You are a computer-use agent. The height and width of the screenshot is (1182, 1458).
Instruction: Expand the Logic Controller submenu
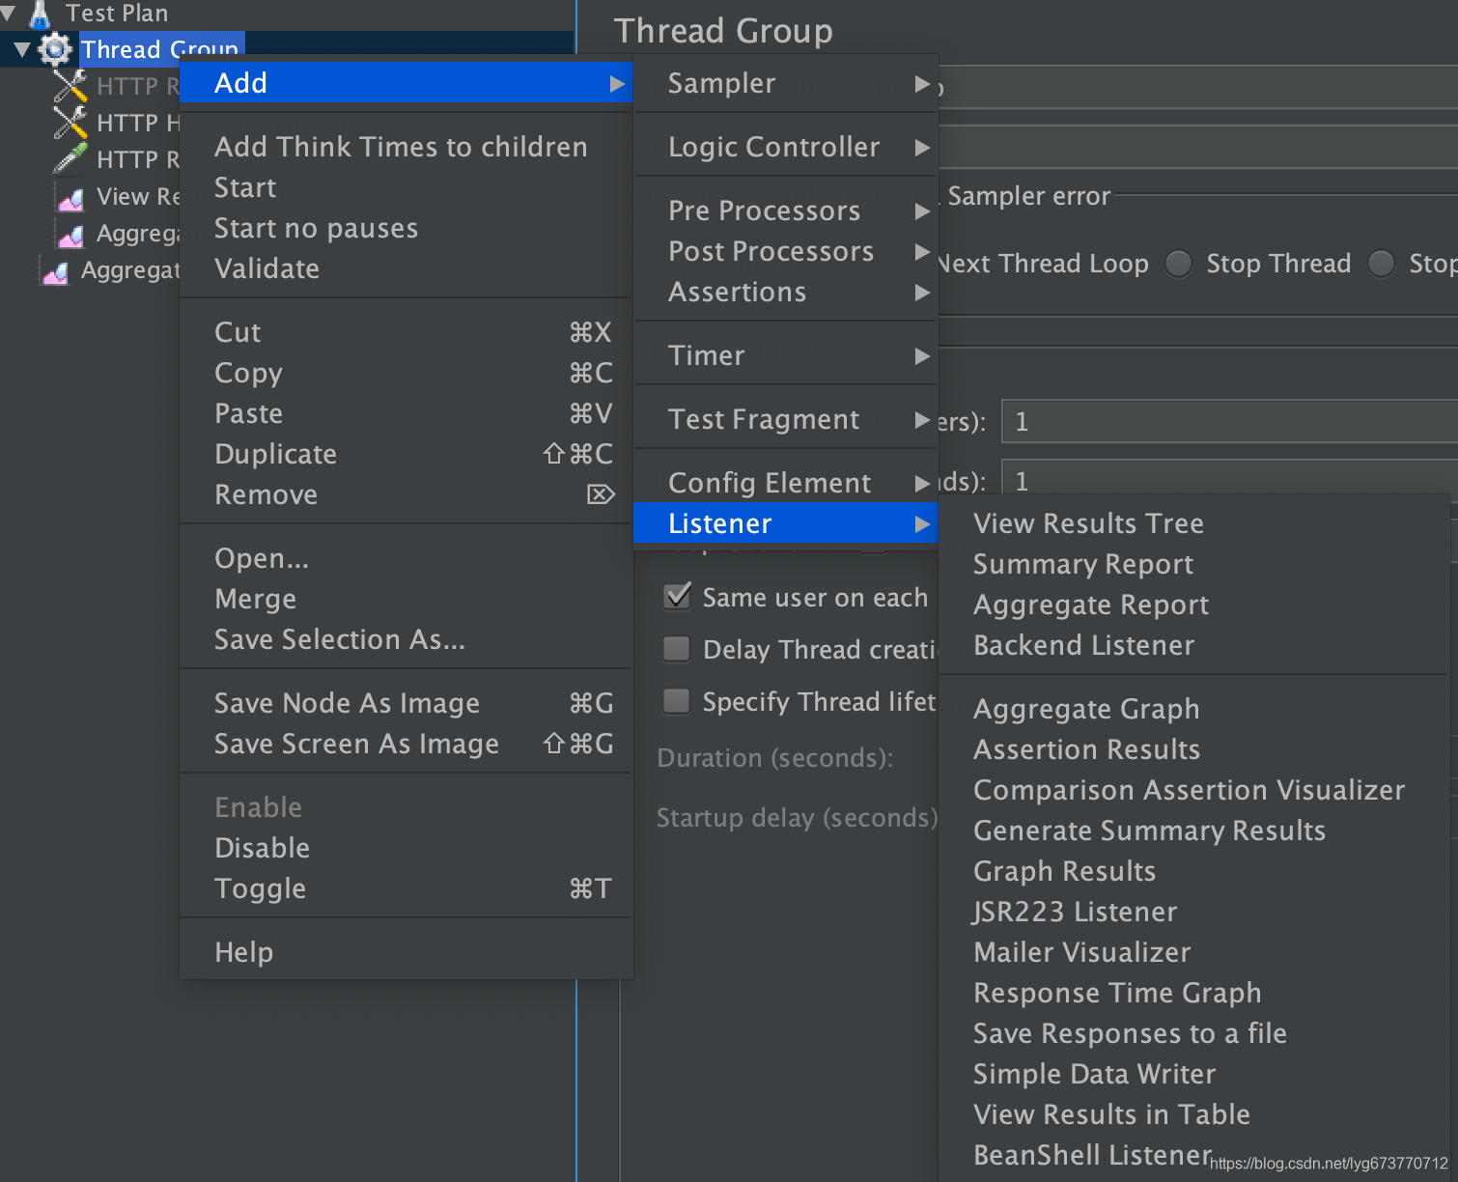(x=785, y=147)
